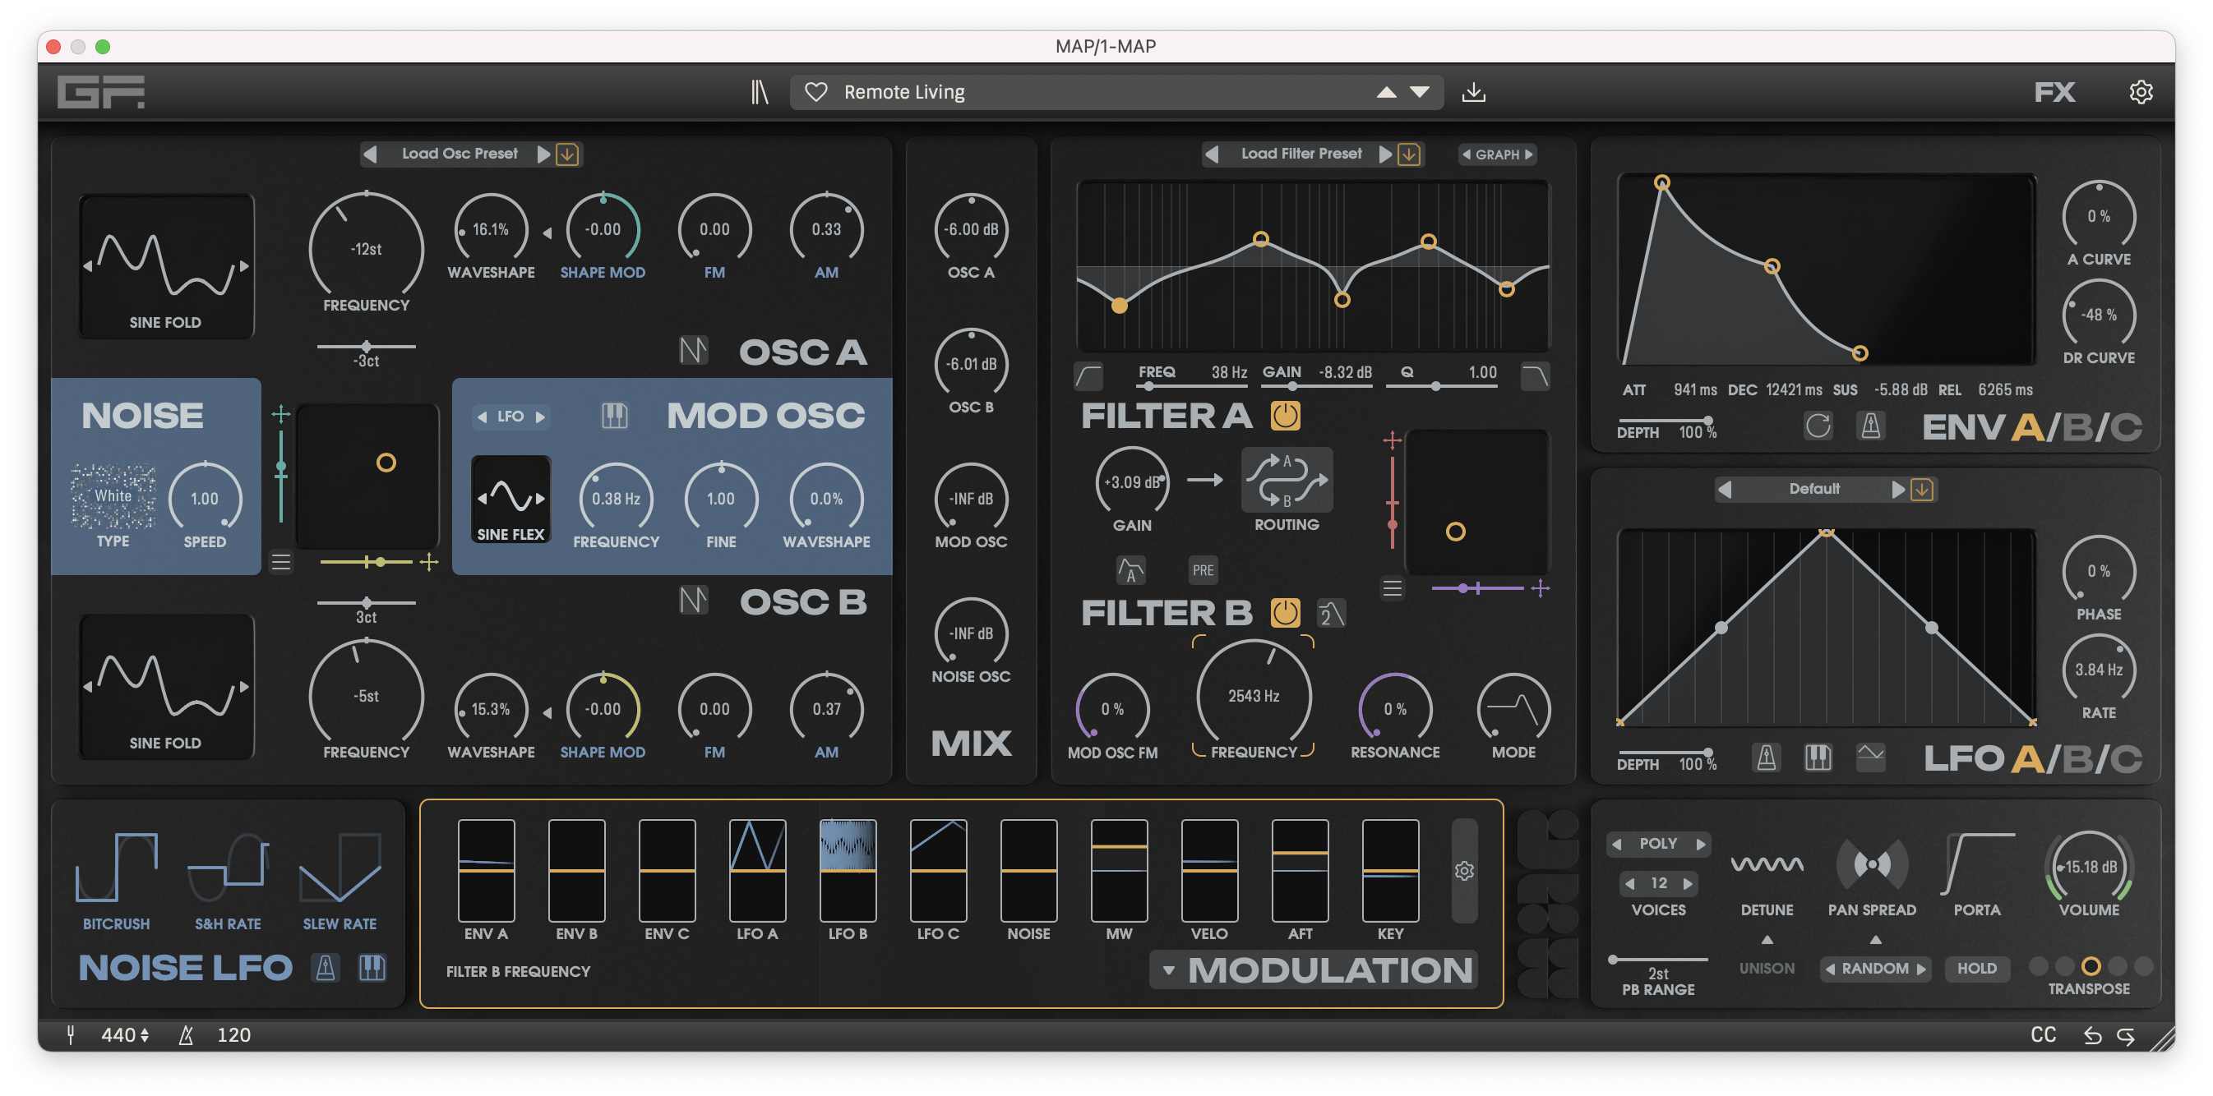The width and height of the screenshot is (2213, 1096).
Task: Select the LFO B modulation slot
Action: pos(847,871)
